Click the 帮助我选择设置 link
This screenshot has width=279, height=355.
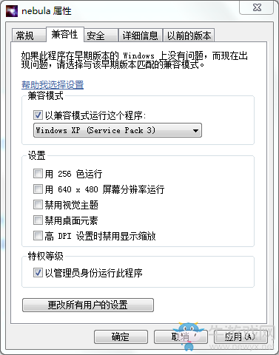tap(53, 85)
